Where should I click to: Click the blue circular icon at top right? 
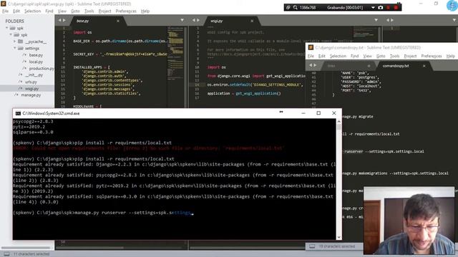click(452, 6)
